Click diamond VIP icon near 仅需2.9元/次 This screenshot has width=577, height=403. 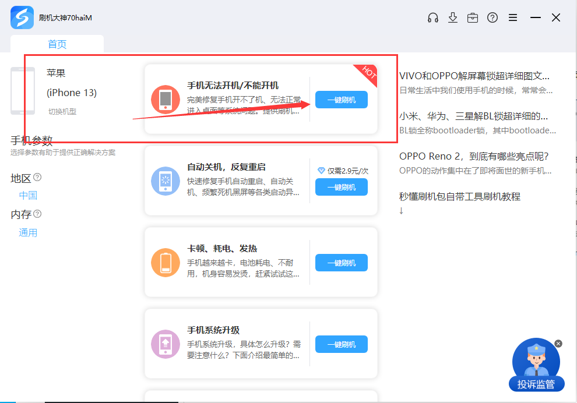(321, 171)
